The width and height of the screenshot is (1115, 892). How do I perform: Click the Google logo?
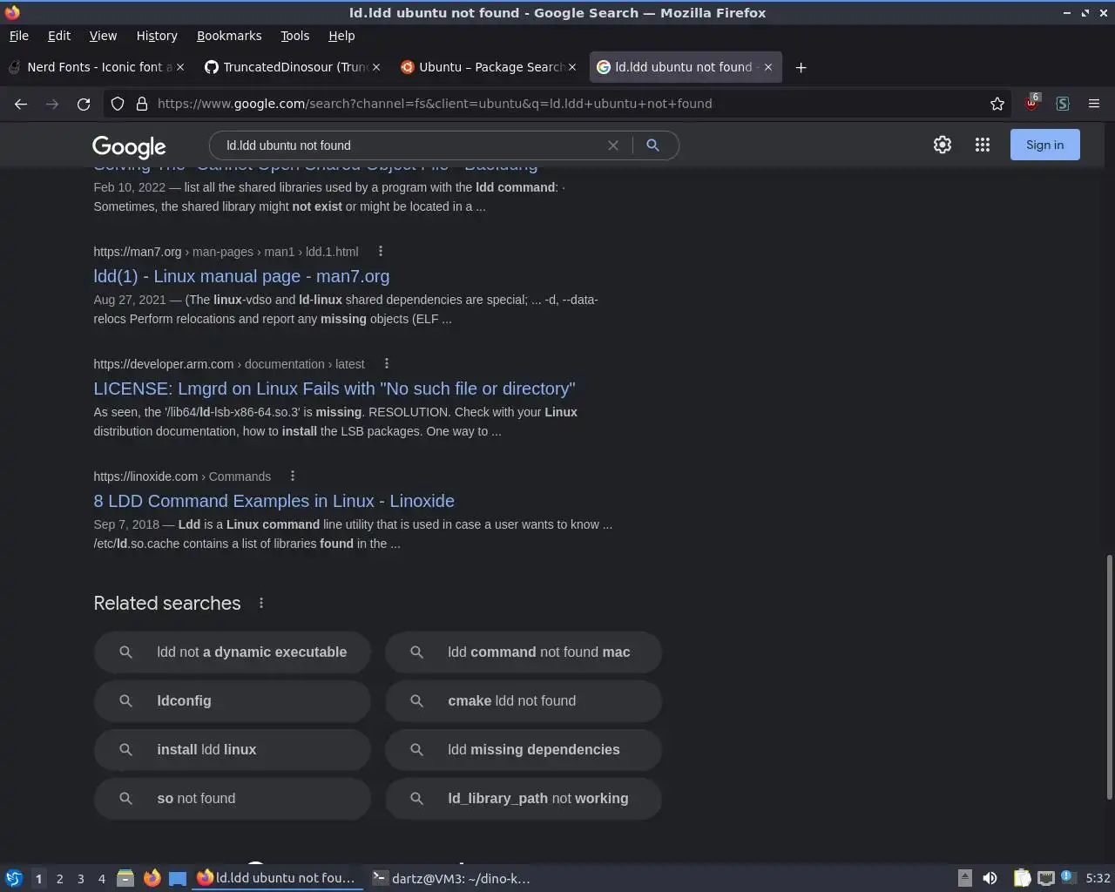point(129,146)
